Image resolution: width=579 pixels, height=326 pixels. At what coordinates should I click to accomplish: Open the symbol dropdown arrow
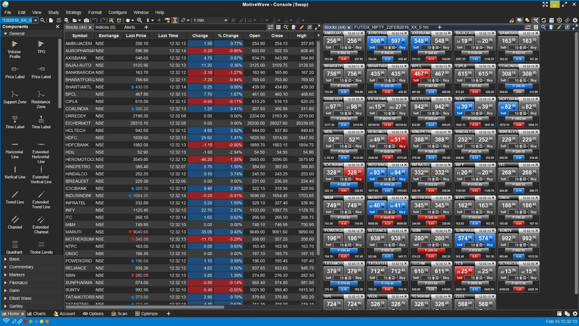(x=35, y=20)
